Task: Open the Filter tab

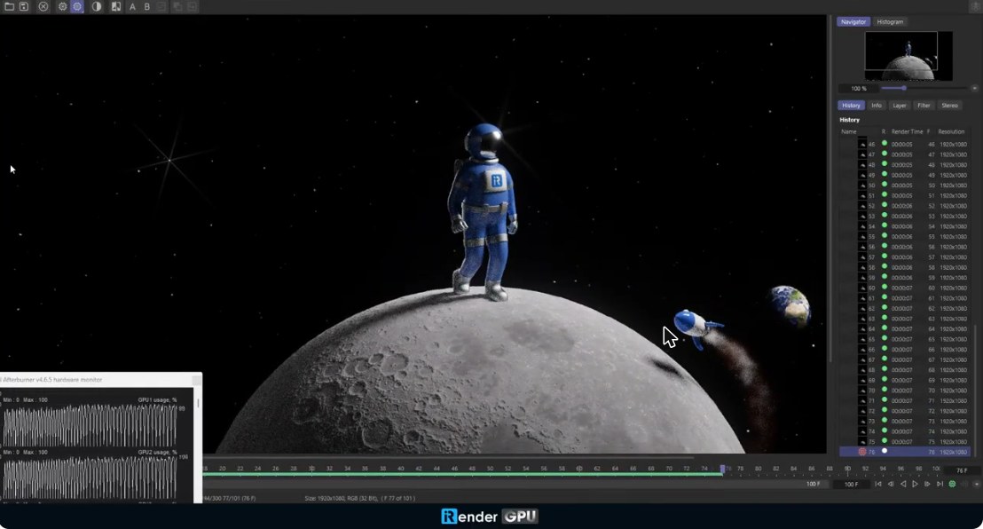Action: tap(924, 106)
